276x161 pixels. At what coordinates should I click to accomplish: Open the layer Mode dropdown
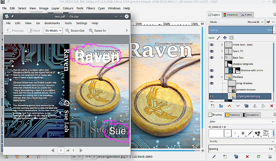[x=237, y=22]
